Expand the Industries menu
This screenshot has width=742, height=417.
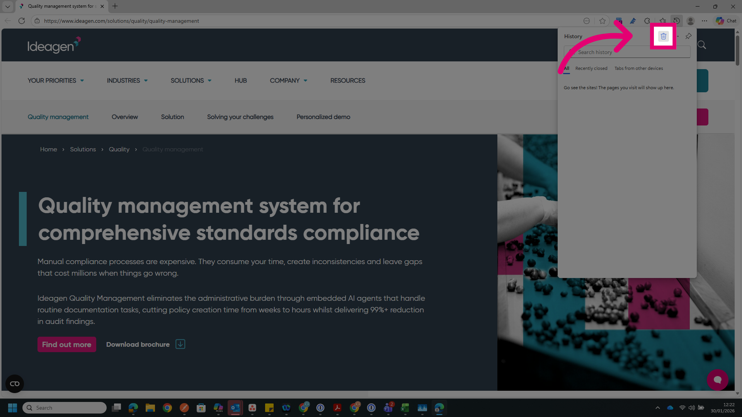128,80
